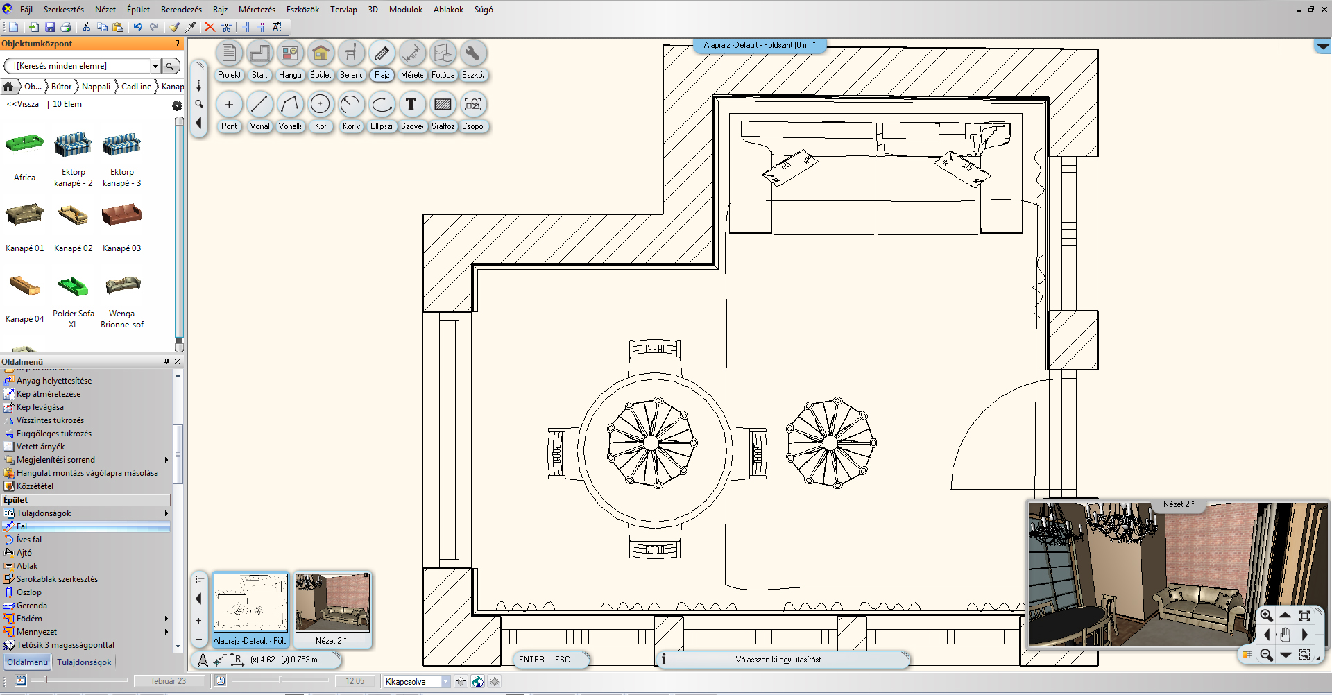Image resolution: width=1332 pixels, height=695 pixels.
Task: Click the globe icon in status bar
Action: click(x=478, y=682)
